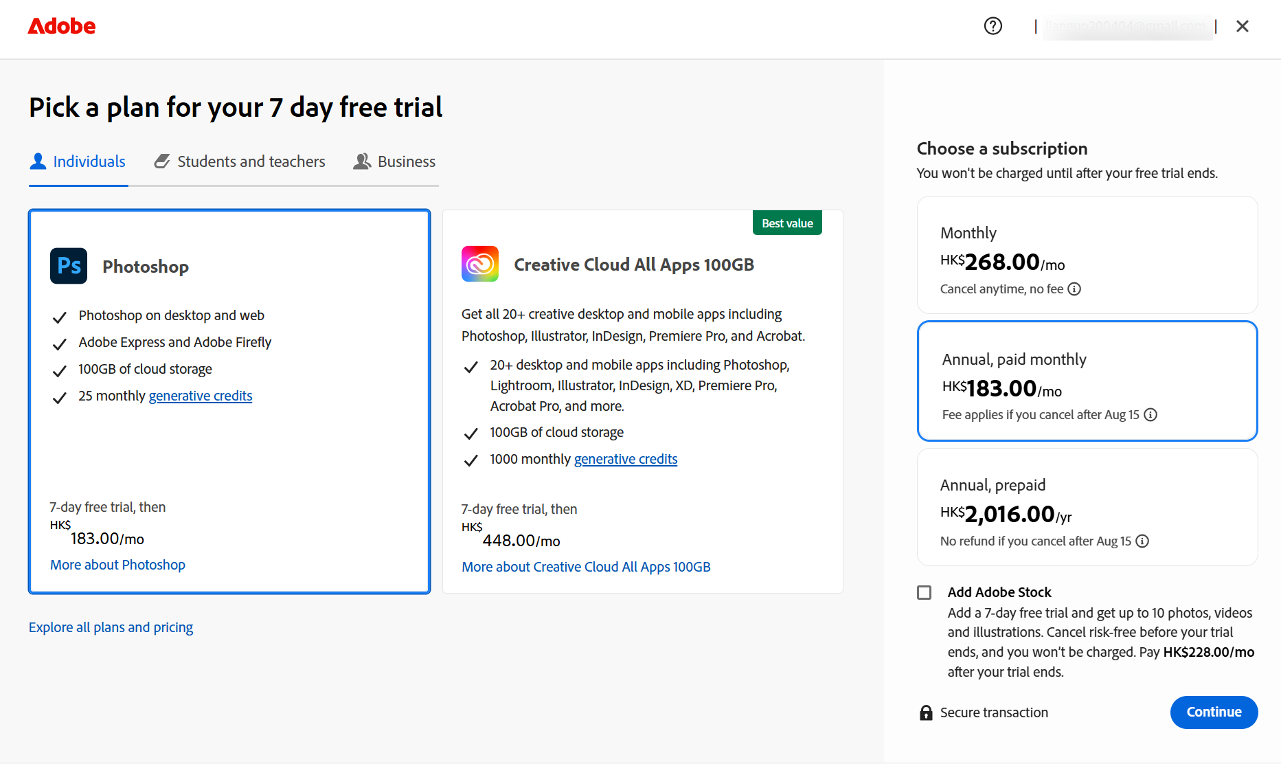The image size is (1281, 764).
Task: Switch to the Individuals tab
Action: point(78,161)
